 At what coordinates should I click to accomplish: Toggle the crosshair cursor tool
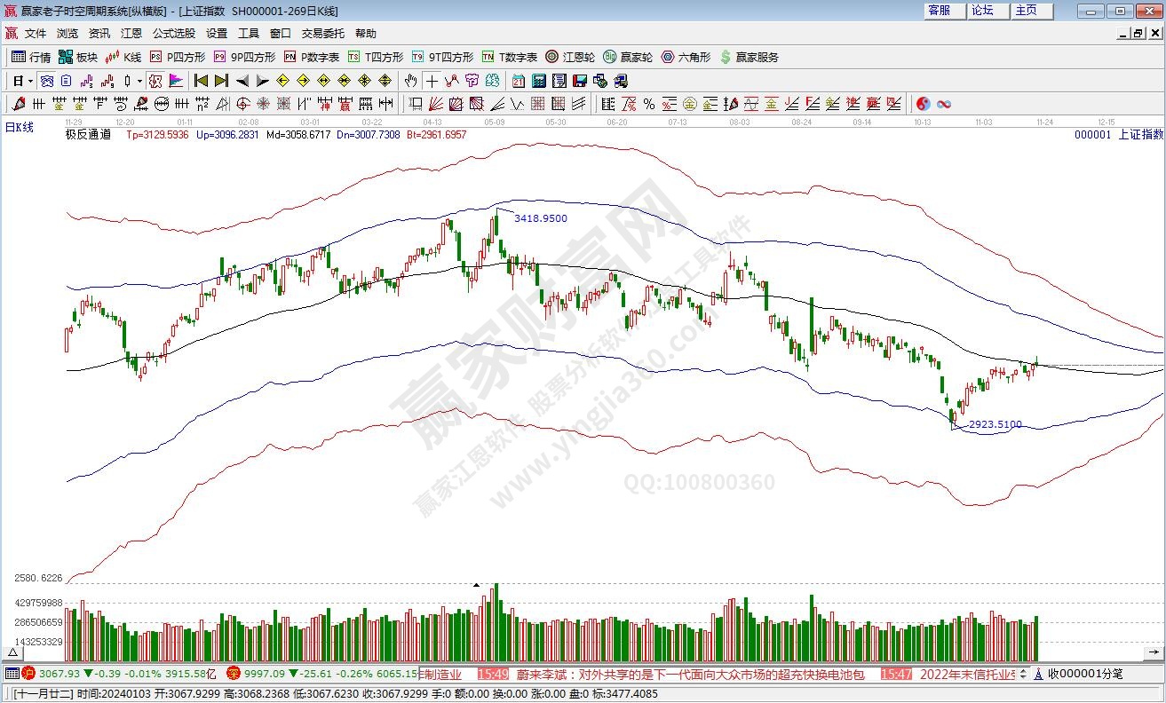(432, 81)
